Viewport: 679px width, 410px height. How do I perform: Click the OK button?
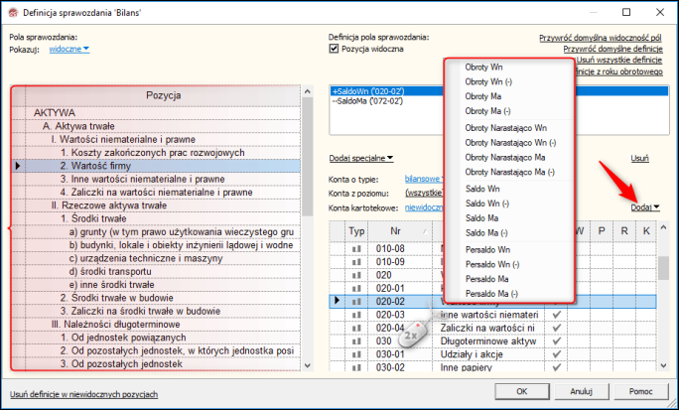coord(522,391)
